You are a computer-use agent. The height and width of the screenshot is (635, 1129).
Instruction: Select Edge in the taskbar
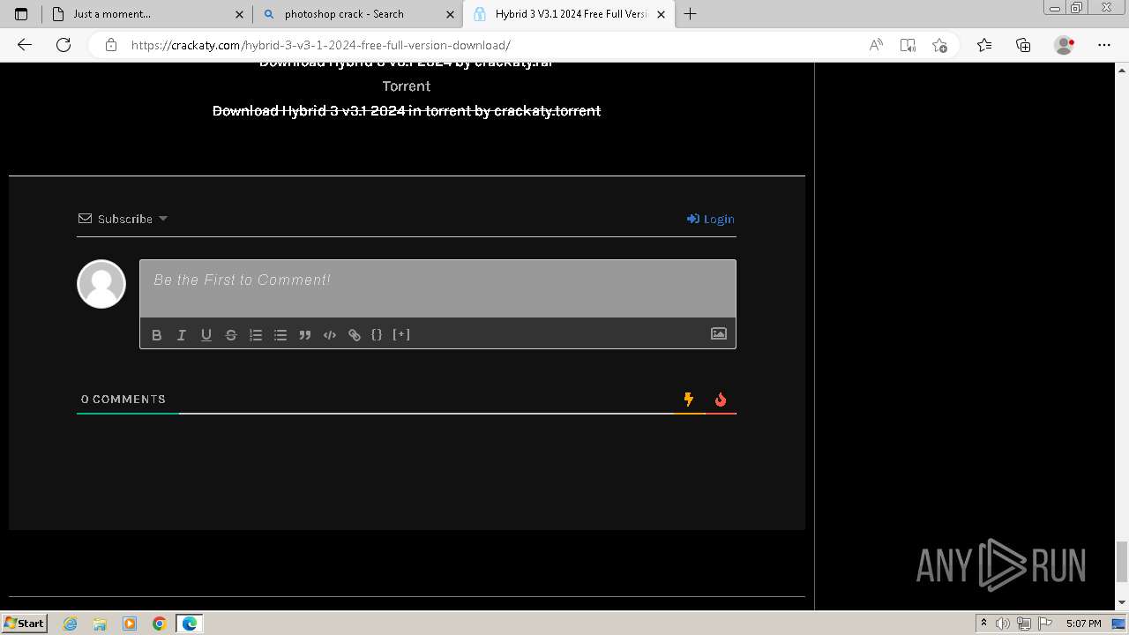coord(190,624)
